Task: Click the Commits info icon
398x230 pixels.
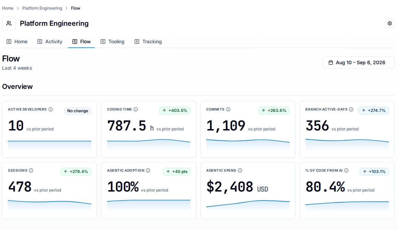Action: (229, 110)
